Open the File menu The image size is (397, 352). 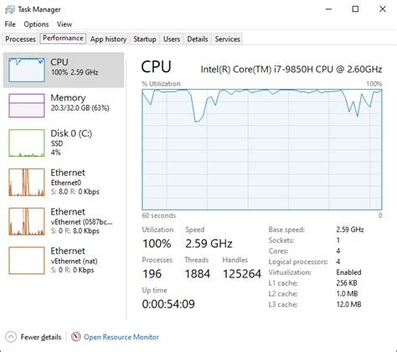pyautogui.click(x=10, y=24)
